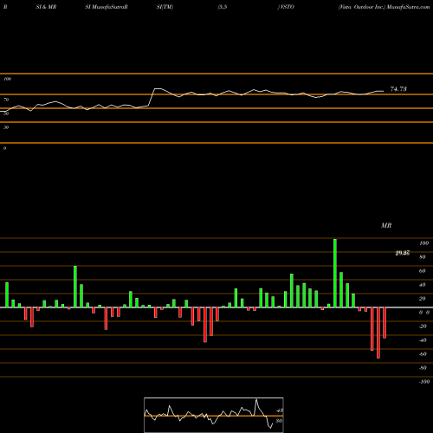
Task: Click the RSI value 74.73 label
Action: point(398,89)
